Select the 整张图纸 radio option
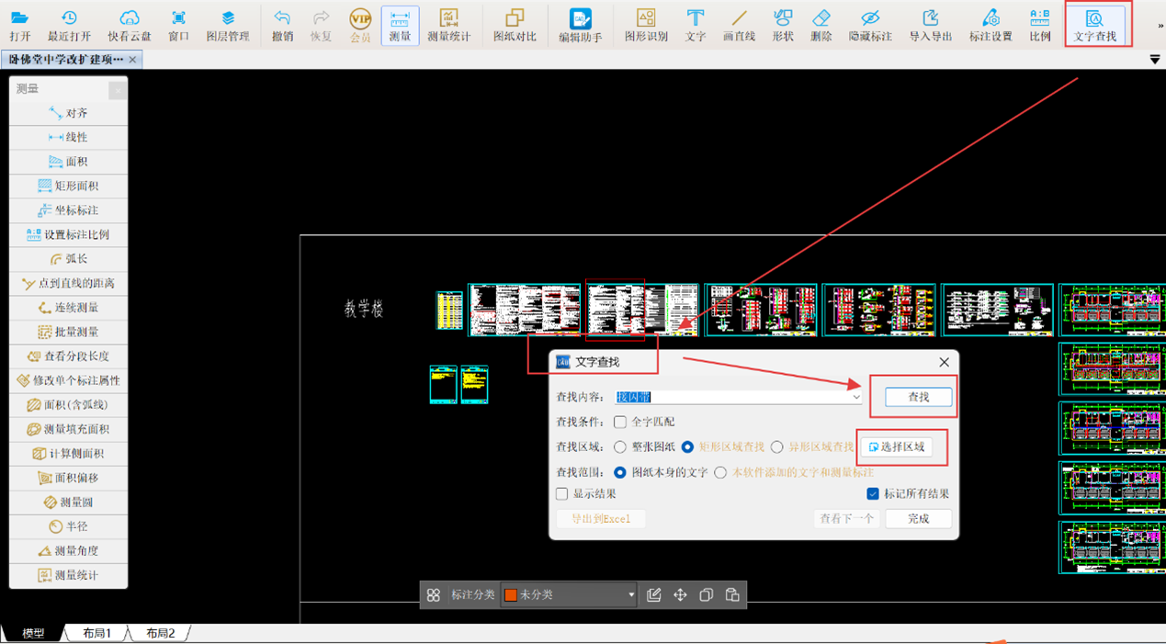The width and height of the screenshot is (1166, 644). (x=620, y=447)
